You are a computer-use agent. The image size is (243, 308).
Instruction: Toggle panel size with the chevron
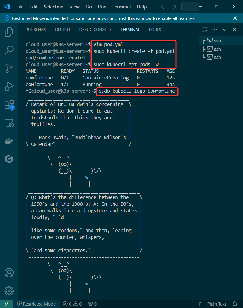224,30
